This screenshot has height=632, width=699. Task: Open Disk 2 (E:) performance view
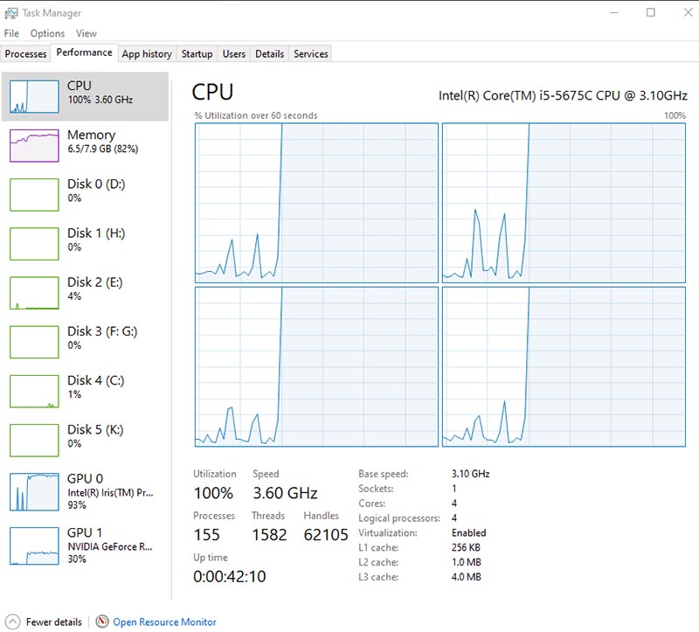pos(85,293)
